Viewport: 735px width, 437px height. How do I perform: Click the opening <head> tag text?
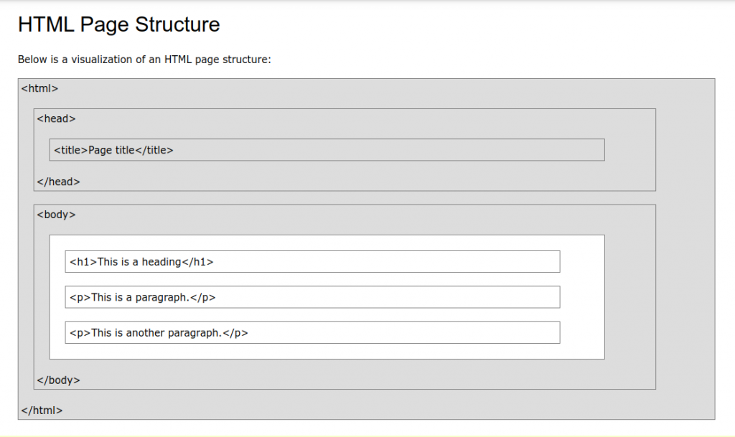(x=56, y=119)
